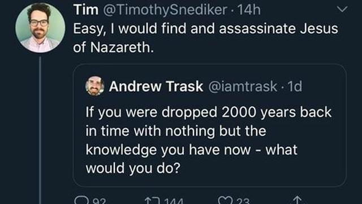
Task: Click the share upload arrow icon
Action: click(298, 200)
